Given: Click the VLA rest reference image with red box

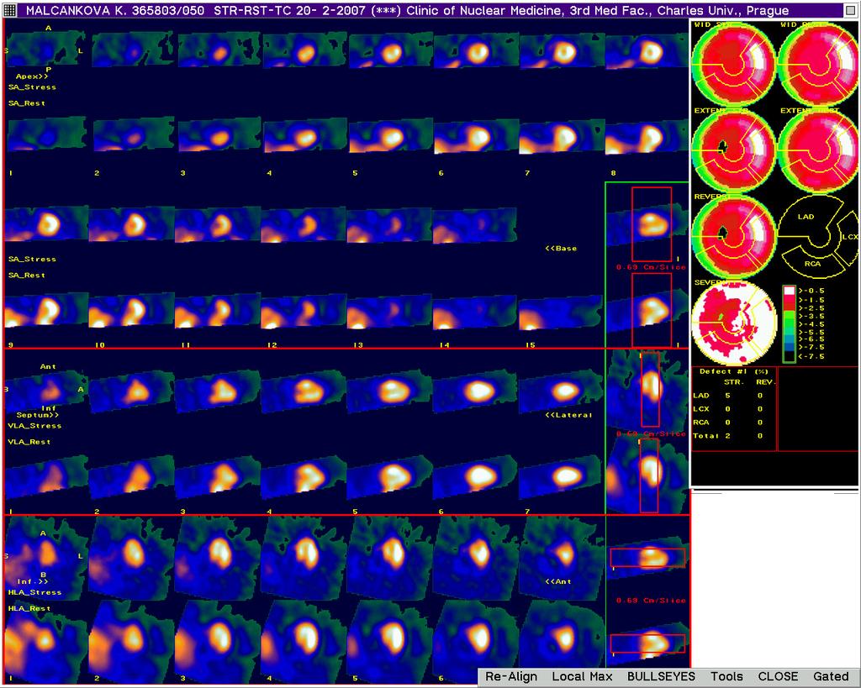Looking at the screenshot, I should pyautogui.click(x=647, y=475).
